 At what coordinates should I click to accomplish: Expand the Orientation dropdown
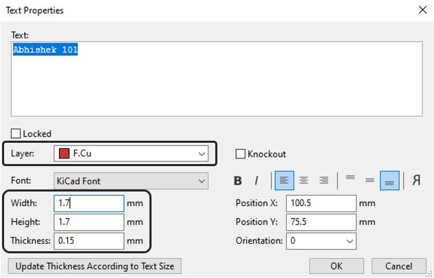pyautogui.click(x=321, y=241)
